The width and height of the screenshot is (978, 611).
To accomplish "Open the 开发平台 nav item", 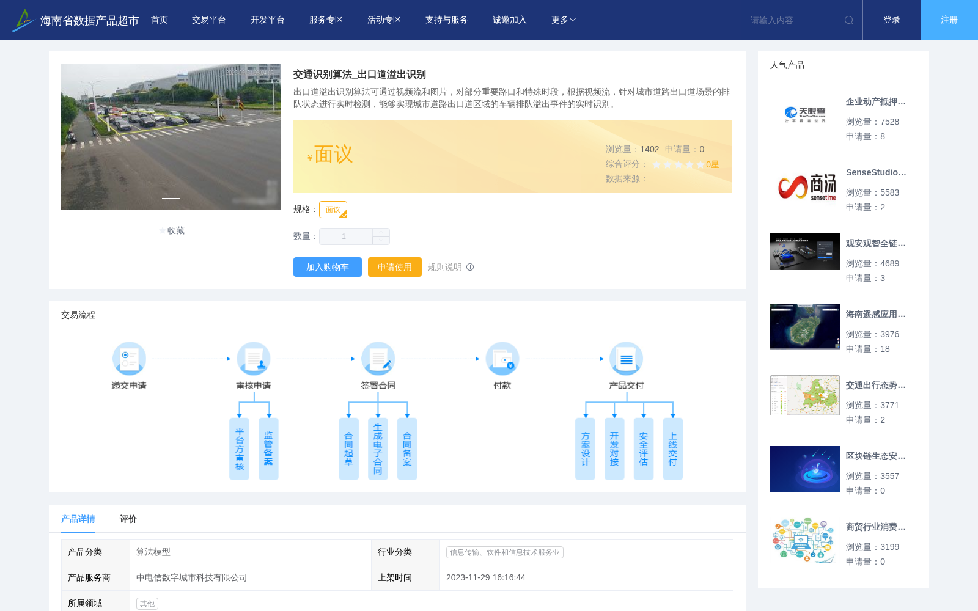I will pos(268,20).
